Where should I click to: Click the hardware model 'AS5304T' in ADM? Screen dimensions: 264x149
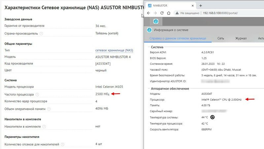tap(207, 94)
